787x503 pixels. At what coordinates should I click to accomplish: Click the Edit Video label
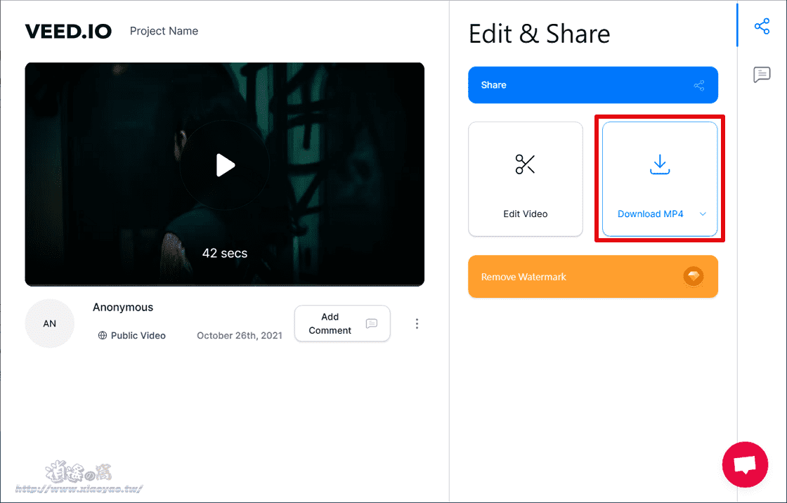pyautogui.click(x=526, y=214)
